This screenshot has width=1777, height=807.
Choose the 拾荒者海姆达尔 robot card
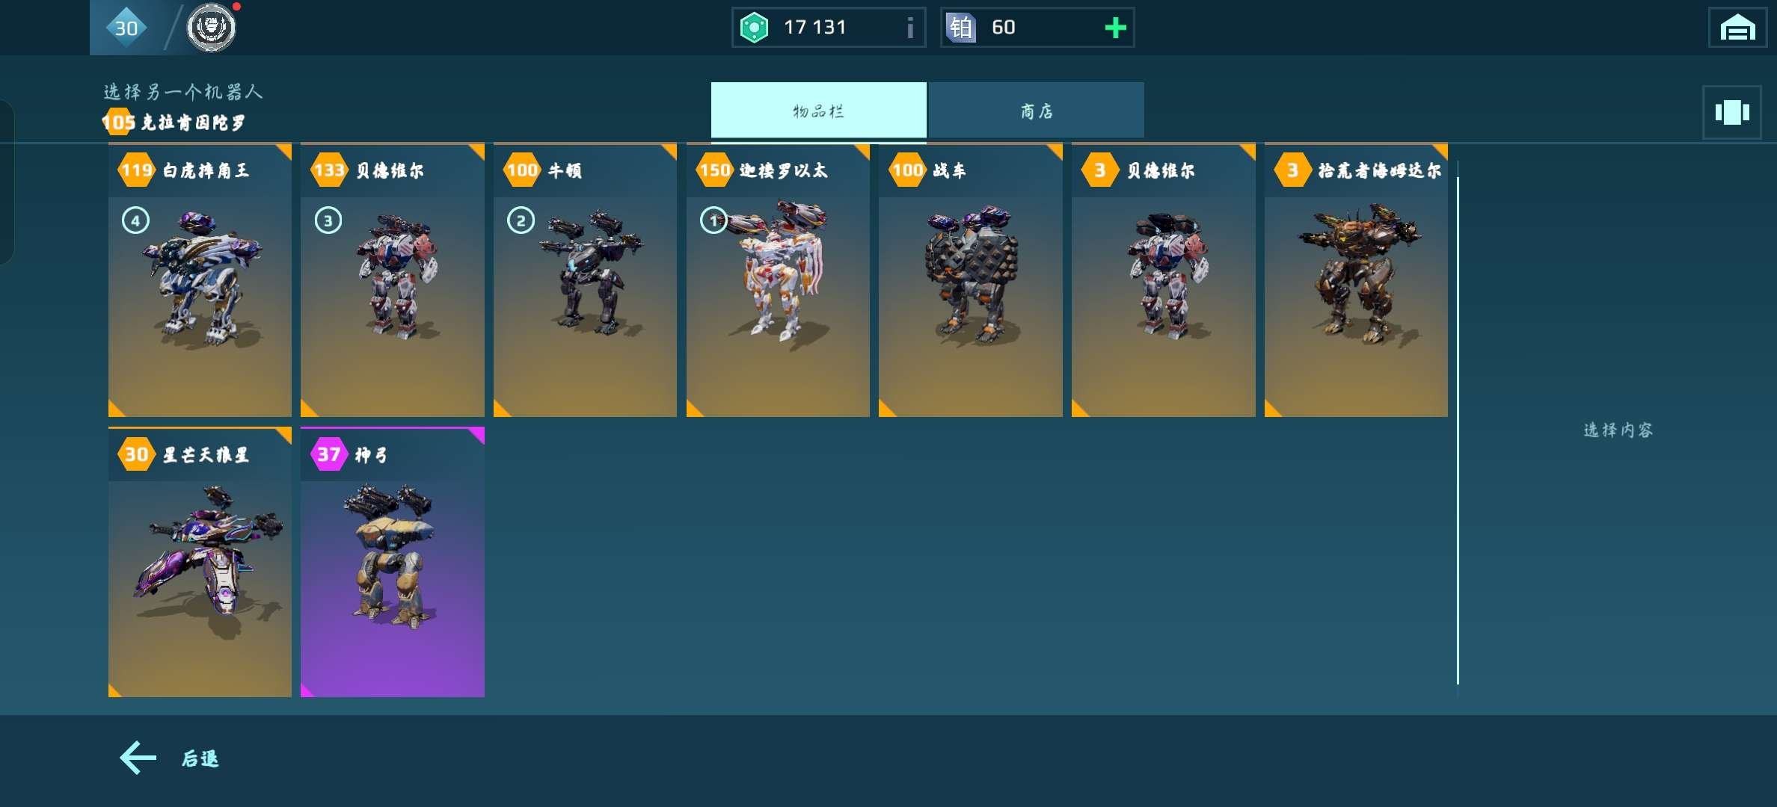1356,280
